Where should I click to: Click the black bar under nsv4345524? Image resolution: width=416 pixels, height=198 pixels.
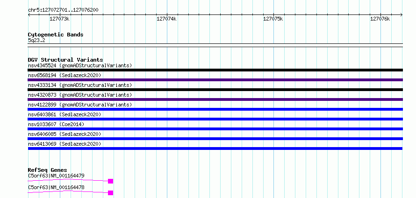(x=215, y=70)
